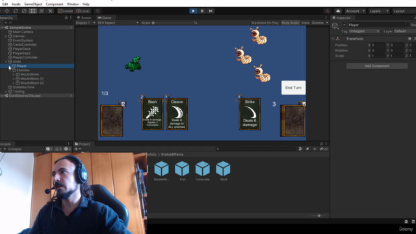Open the Account dropdown
This screenshot has height=234, width=416.
click(355, 11)
